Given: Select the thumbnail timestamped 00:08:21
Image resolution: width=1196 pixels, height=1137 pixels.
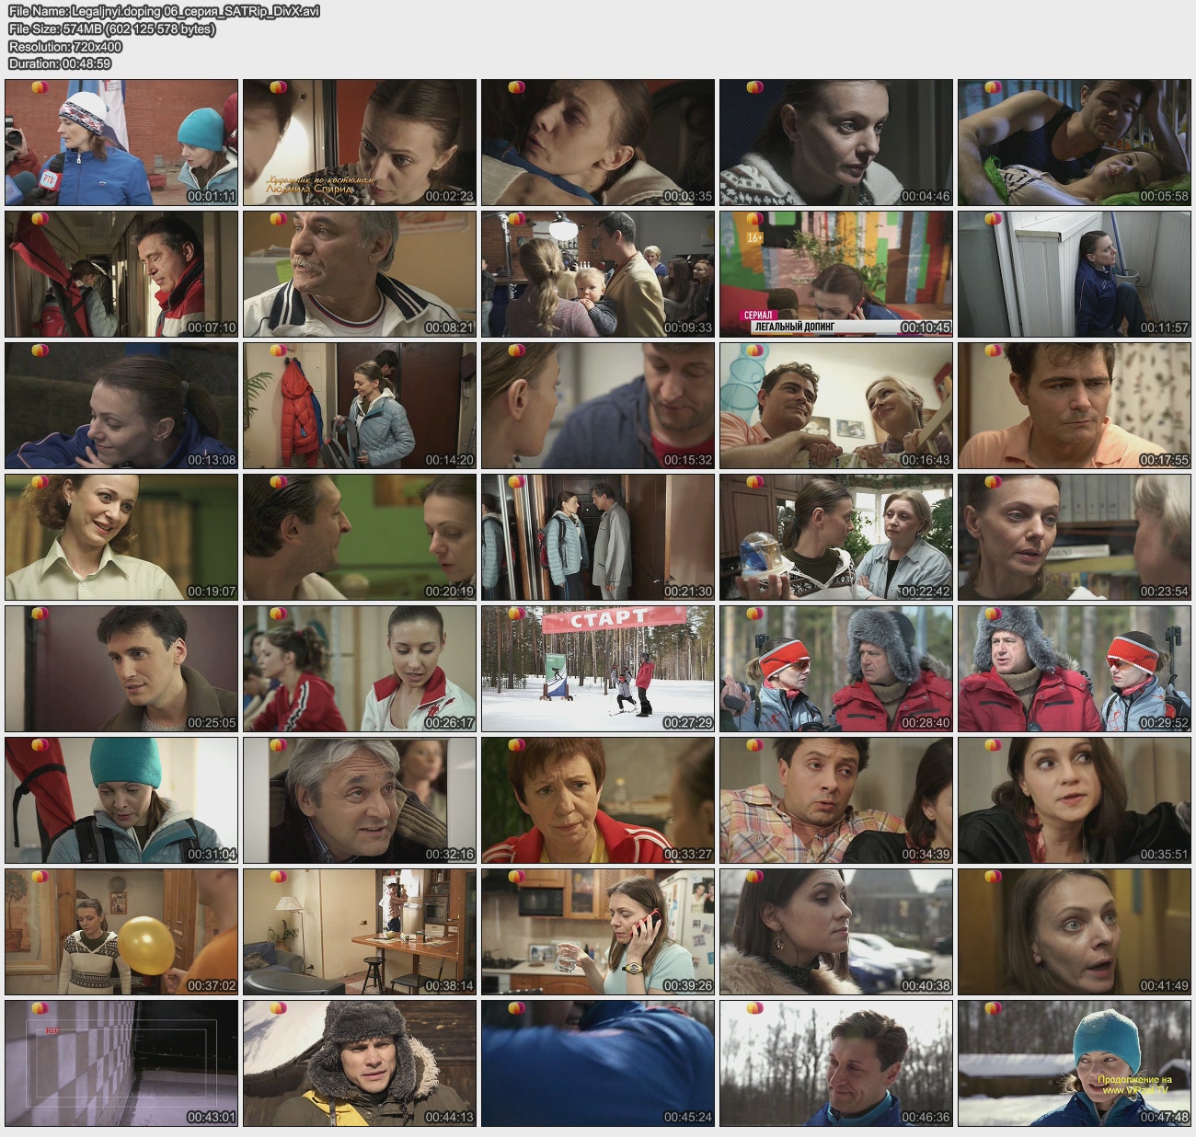Looking at the screenshot, I should pos(359,273).
